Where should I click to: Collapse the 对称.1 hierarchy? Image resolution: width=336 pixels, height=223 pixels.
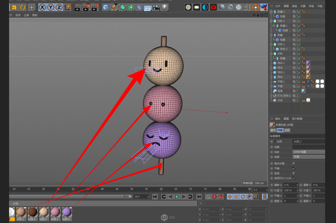click(271, 44)
